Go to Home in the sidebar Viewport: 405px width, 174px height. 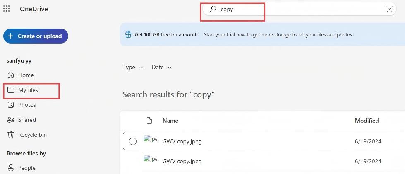point(26,75)
